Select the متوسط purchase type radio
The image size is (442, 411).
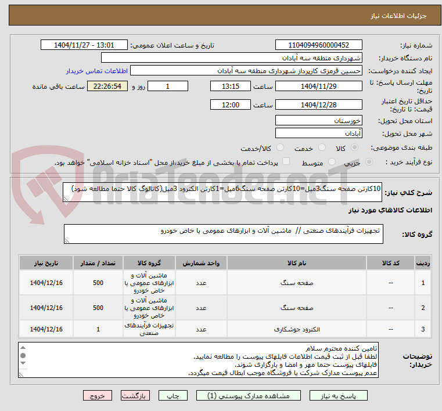[332, 162]
